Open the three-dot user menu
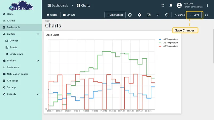The width and height of the screenshot is (214, 120). (x=207, y=5)
